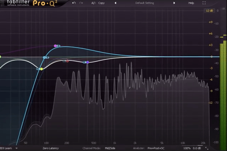Click the 100% output scale value
This screenshot has height=151, width=227.
pyautogui.click(x=187, y=148)
